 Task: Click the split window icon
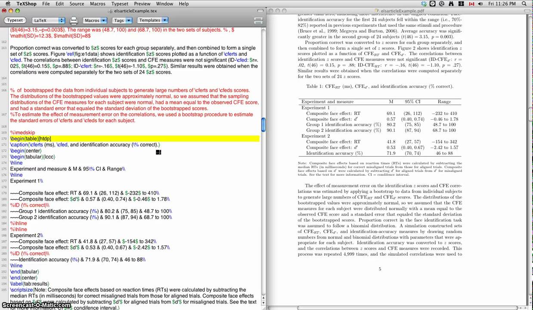[x=258, y=20]
